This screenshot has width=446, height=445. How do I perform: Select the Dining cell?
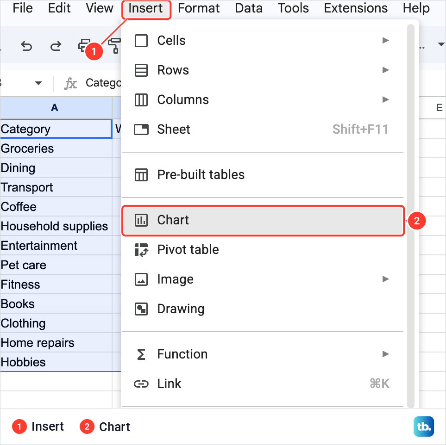(56, 167)
